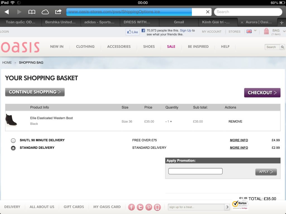286x214 pixels.
Task: Remove the Ellie Elasticated Western Boot
Action: [235, 121]
